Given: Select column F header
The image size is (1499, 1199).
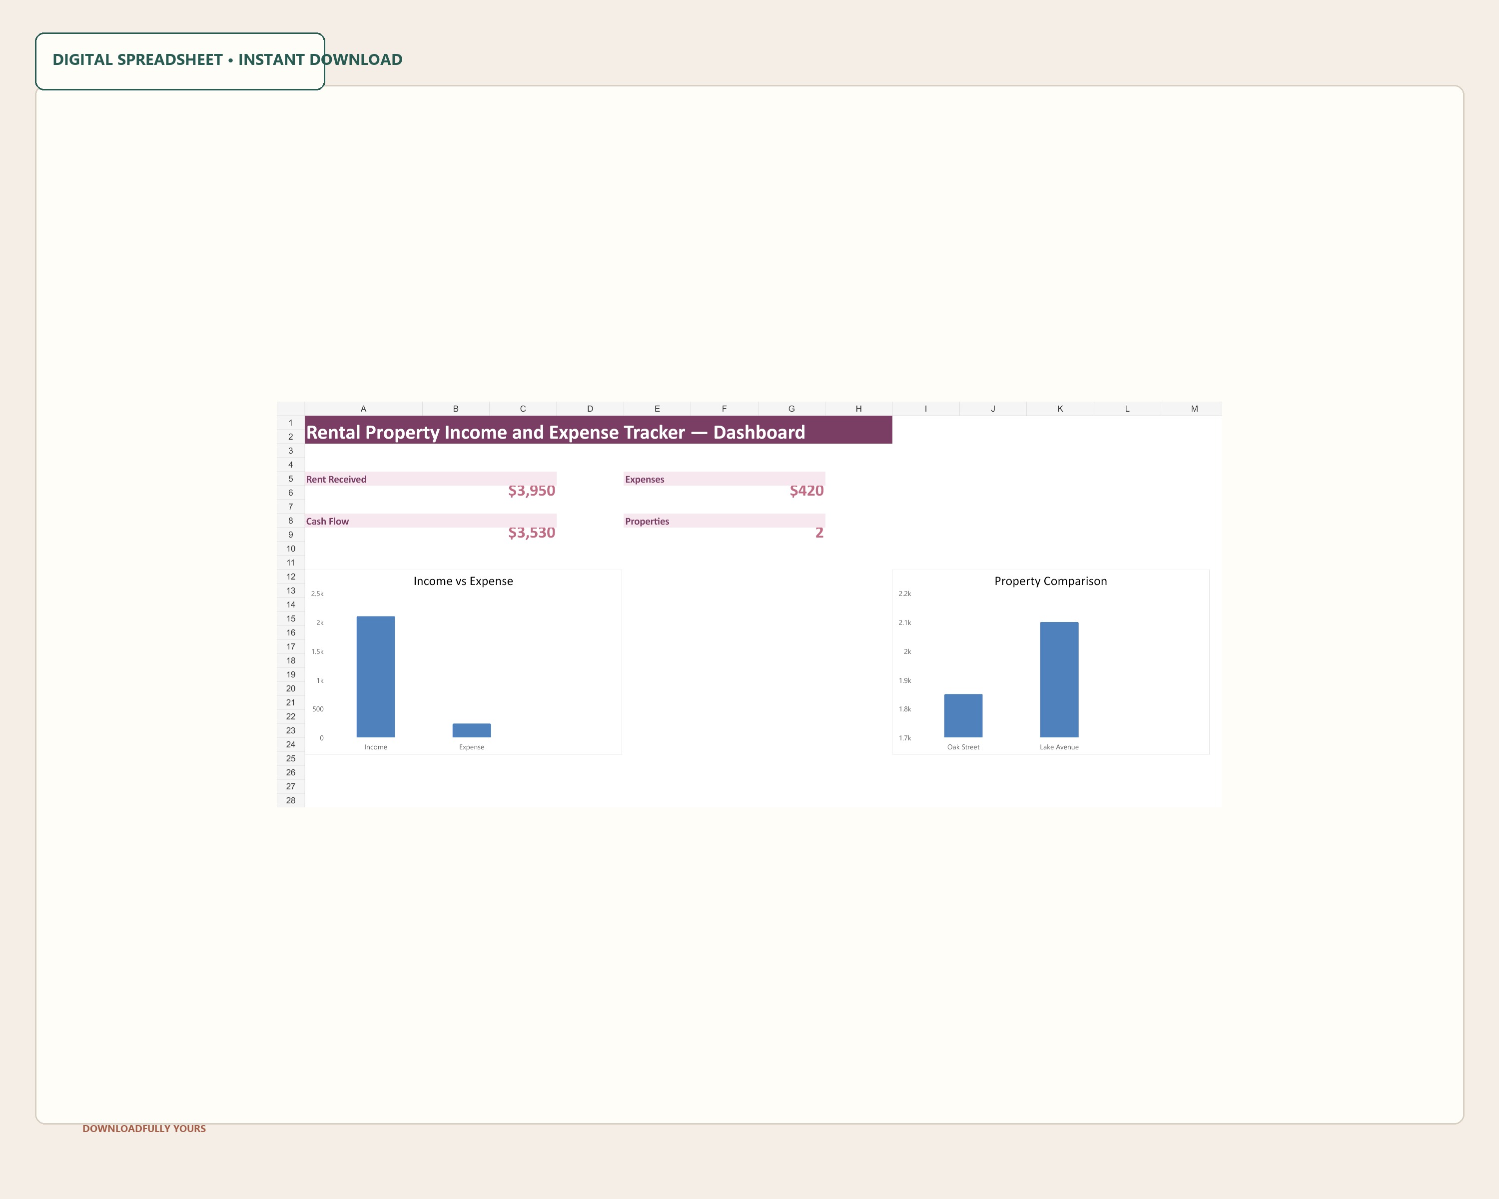Looking at the screenshot, I should coord(725,409).
